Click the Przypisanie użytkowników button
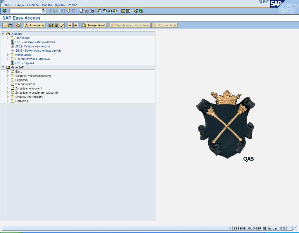Image resolution: width=299 pixels, height=233 pixels. click(130, 25)
